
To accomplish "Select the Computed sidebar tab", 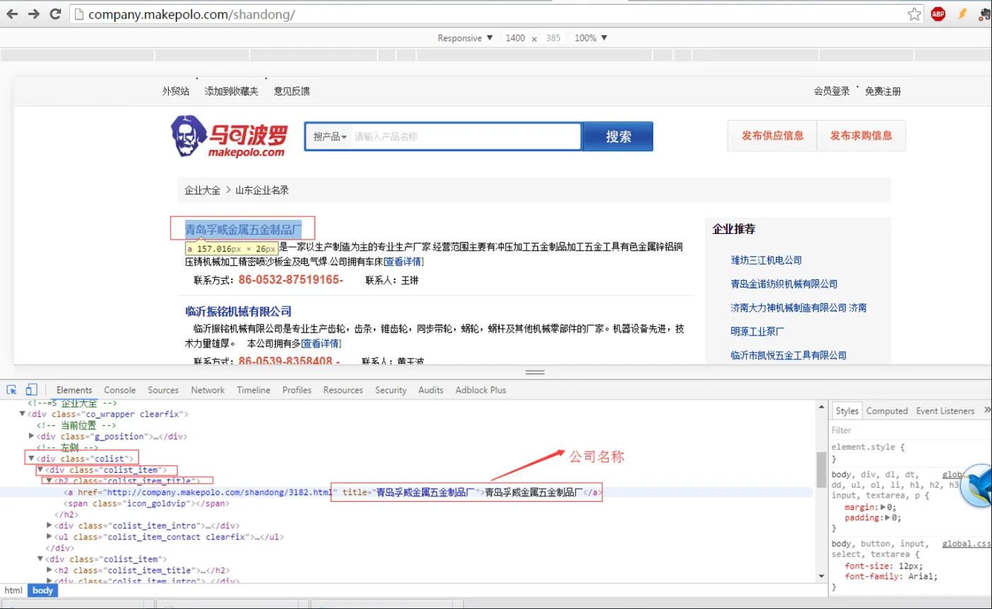I will (x=887, y=410).
